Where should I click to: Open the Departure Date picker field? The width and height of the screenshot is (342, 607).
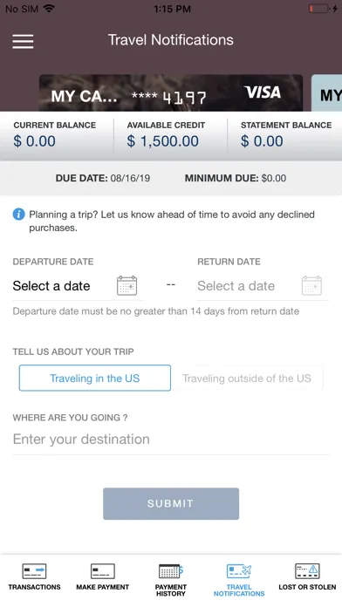coord(79,286)
